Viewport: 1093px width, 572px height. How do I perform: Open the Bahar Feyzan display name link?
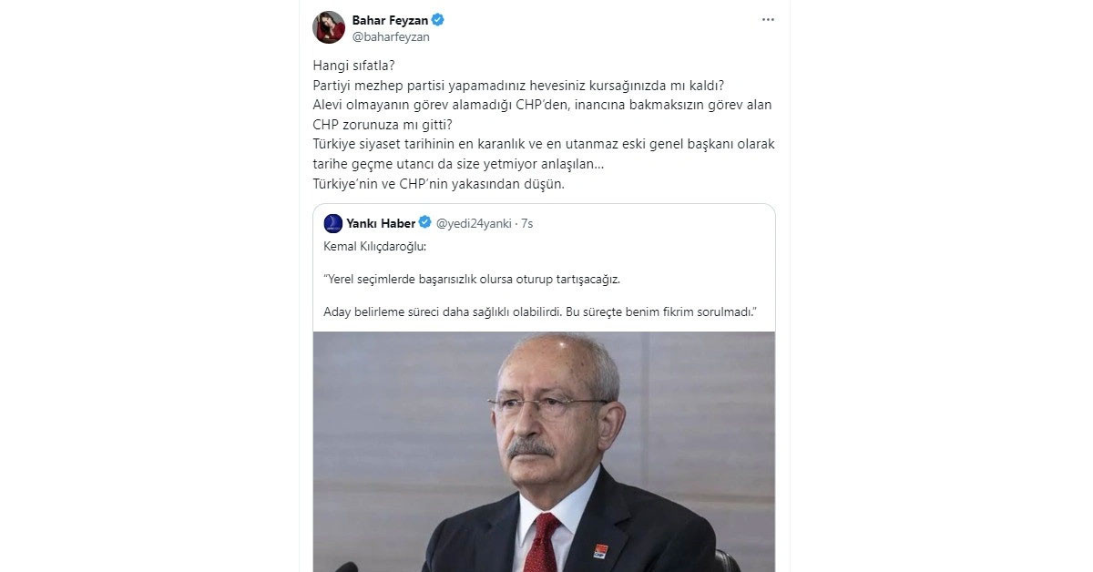coord(390,20)
